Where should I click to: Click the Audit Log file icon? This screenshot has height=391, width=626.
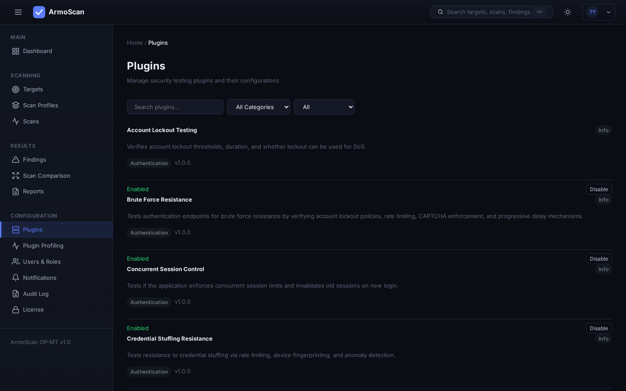[x=16, y=294]
